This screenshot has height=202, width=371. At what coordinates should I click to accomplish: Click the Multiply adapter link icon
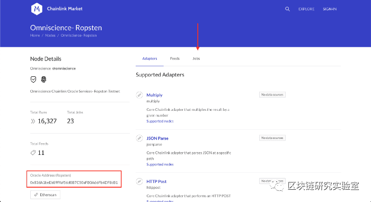coord(139,95)
